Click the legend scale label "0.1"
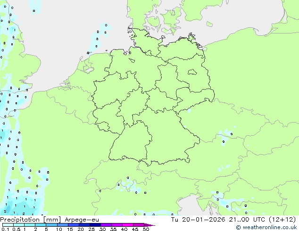Viewport: 299px width, 231px height. tap(5, 229)
